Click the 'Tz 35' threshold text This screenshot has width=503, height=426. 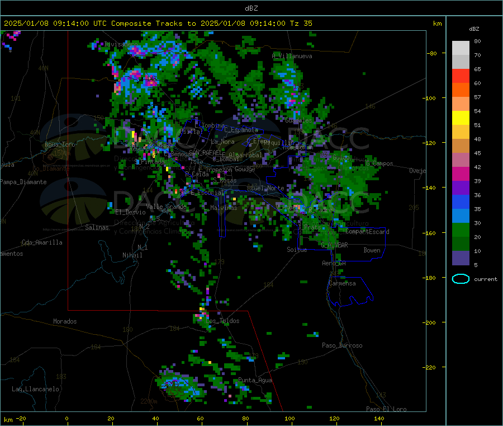[301, 24]
